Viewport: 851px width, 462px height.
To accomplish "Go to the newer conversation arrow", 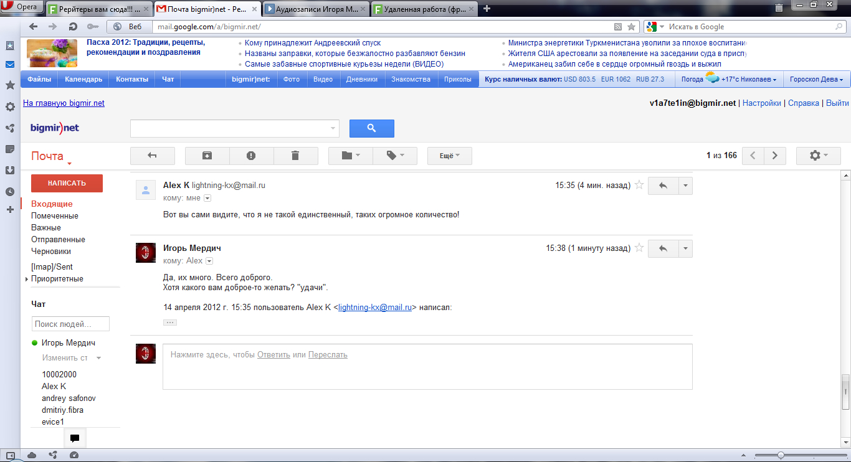I will 753,156.
